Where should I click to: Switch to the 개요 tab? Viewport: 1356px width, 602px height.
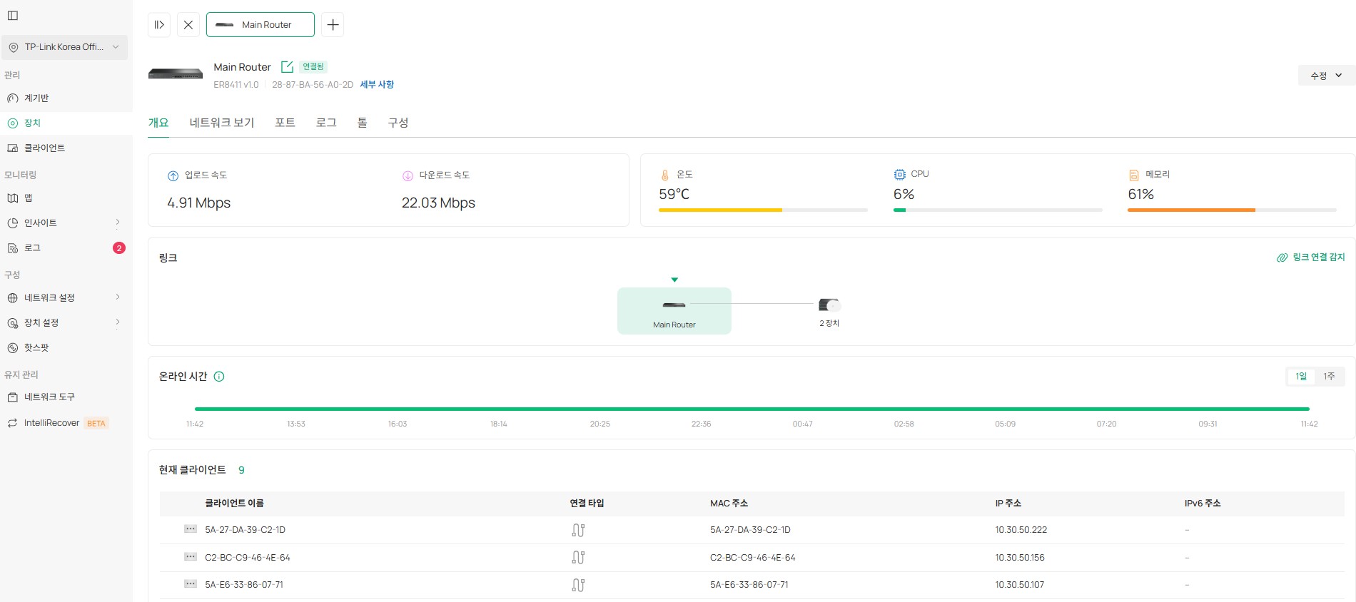(158, 123)
